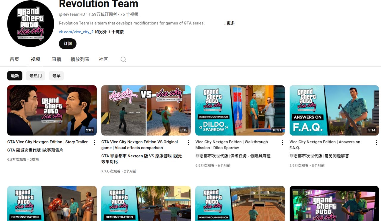Open the more menu for Story Trailer video
Screen dimensions: 381x221
click(94, 142)
